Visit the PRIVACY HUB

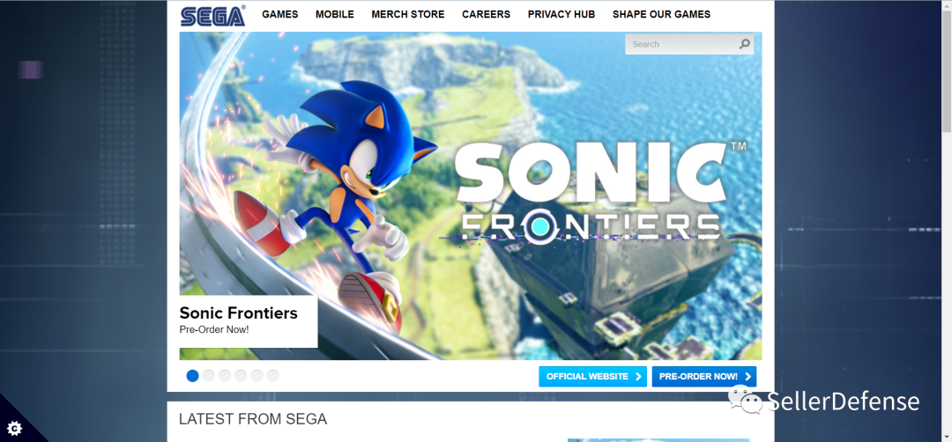coord(562,15)
